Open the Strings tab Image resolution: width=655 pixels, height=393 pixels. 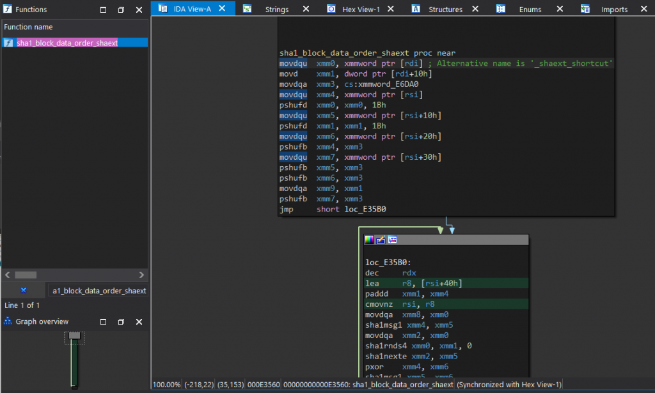(276, 9)
